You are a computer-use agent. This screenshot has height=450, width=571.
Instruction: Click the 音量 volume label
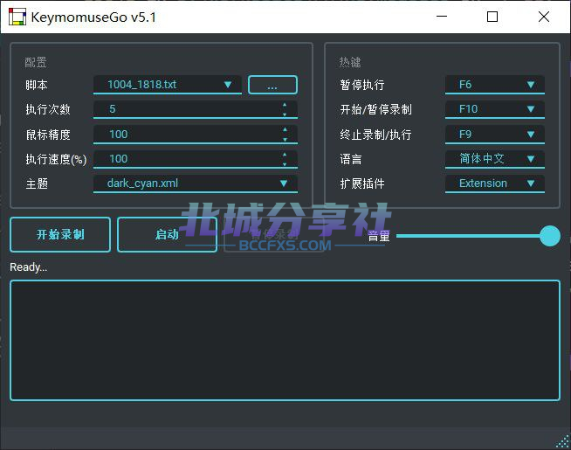(379, 236)
